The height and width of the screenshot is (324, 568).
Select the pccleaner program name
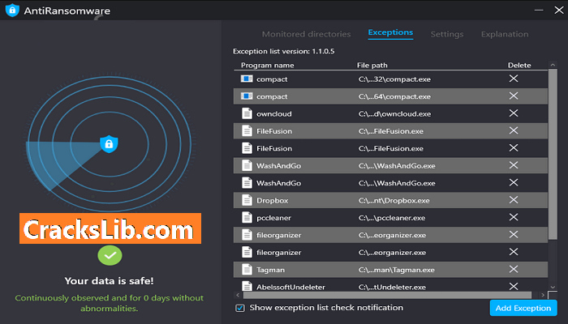[x=273, y=218]
